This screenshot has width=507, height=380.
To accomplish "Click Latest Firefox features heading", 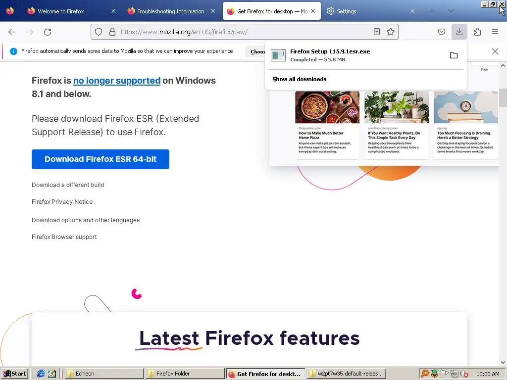I will point(250,338).
